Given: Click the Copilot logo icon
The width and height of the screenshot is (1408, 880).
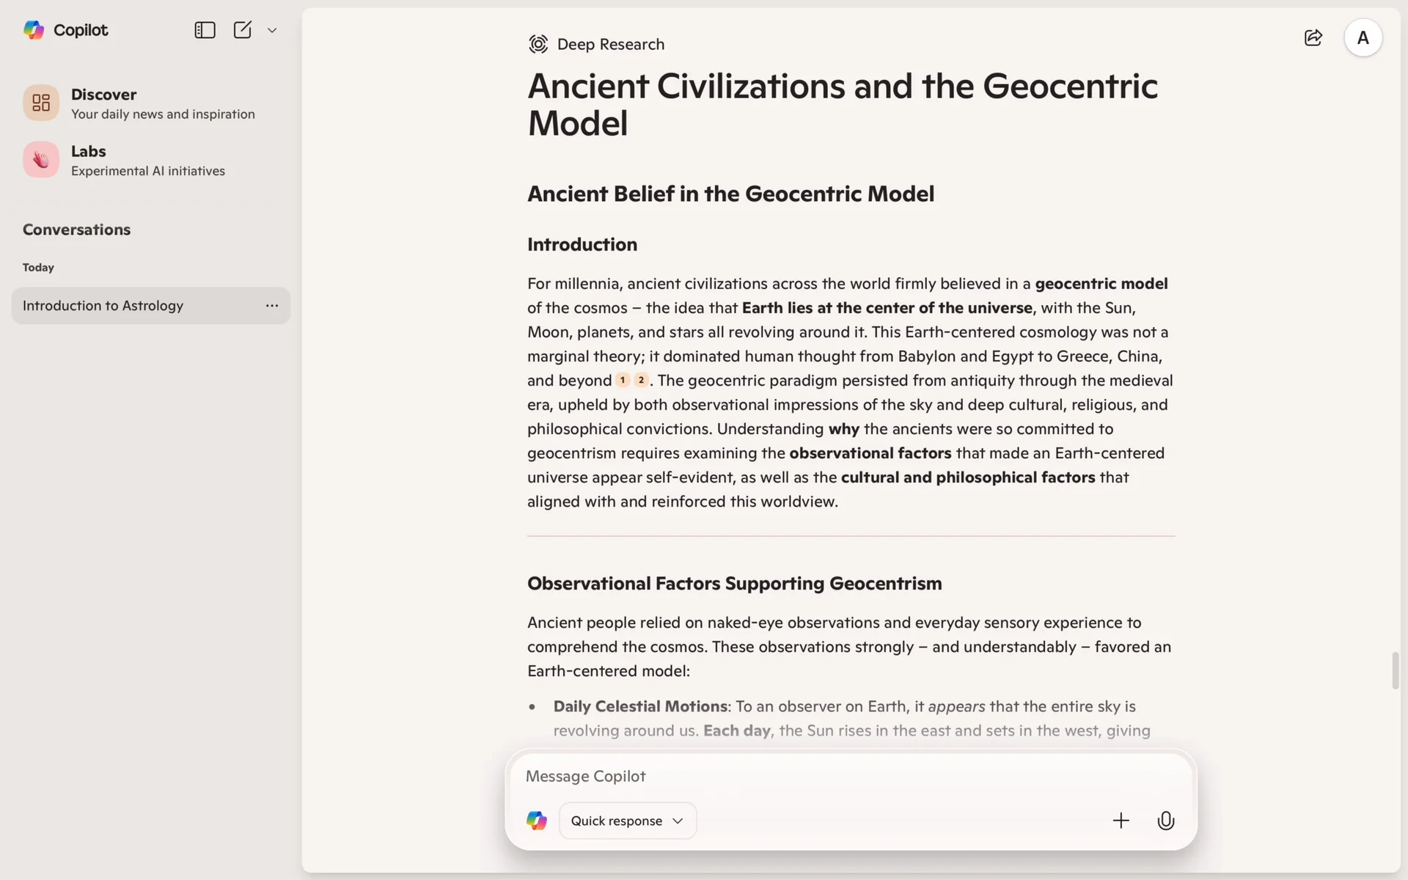Looking at the screenshot, I should click(34, 30).
